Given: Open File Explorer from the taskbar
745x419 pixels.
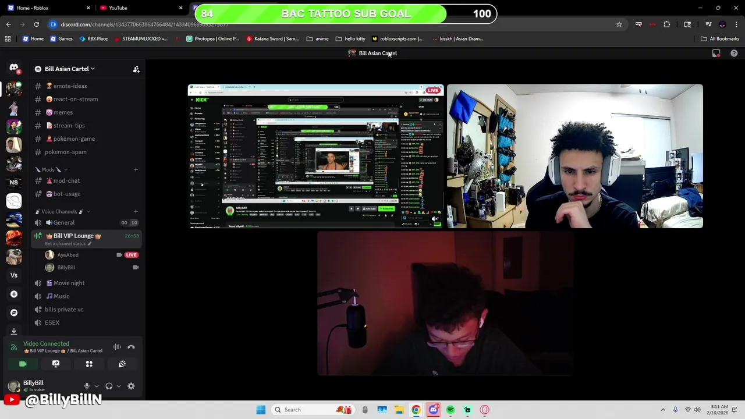Looking at the screenshot, I should [399, 410].
